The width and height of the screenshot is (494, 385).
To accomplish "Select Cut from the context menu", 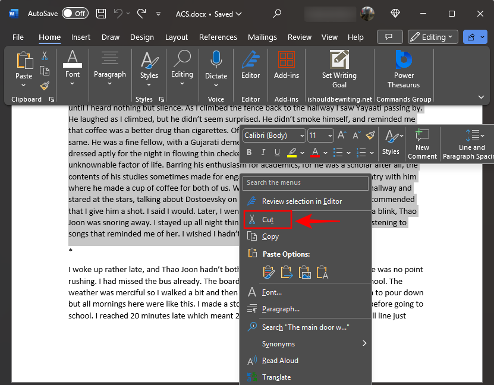I will [x=268, y=220].
